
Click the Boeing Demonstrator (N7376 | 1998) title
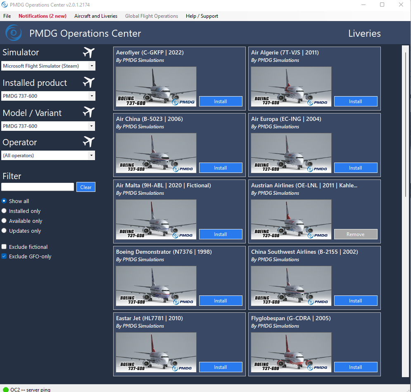pos(164,252)
